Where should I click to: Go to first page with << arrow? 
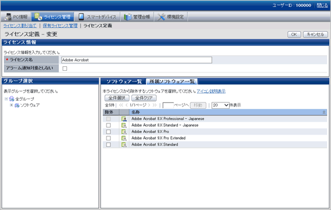(x=121, y=105)
